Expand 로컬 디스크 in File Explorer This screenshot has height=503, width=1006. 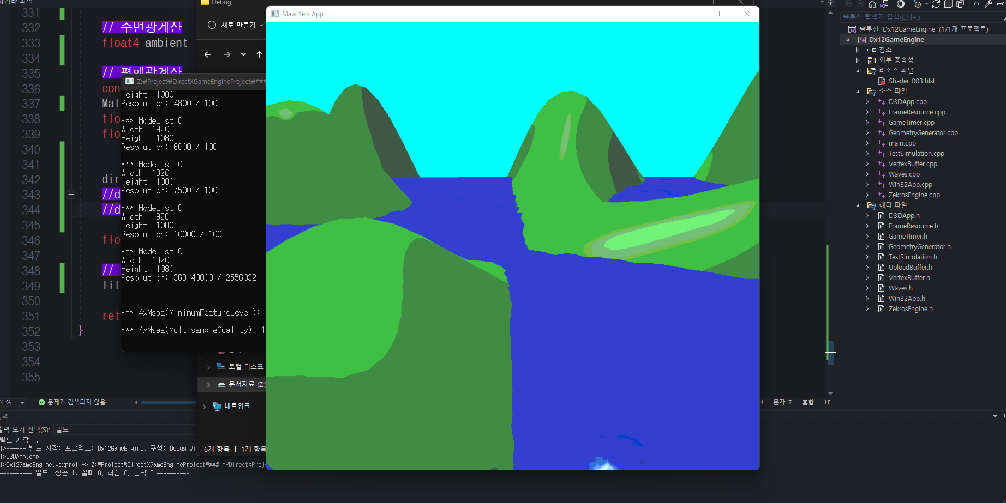[208, 367]
